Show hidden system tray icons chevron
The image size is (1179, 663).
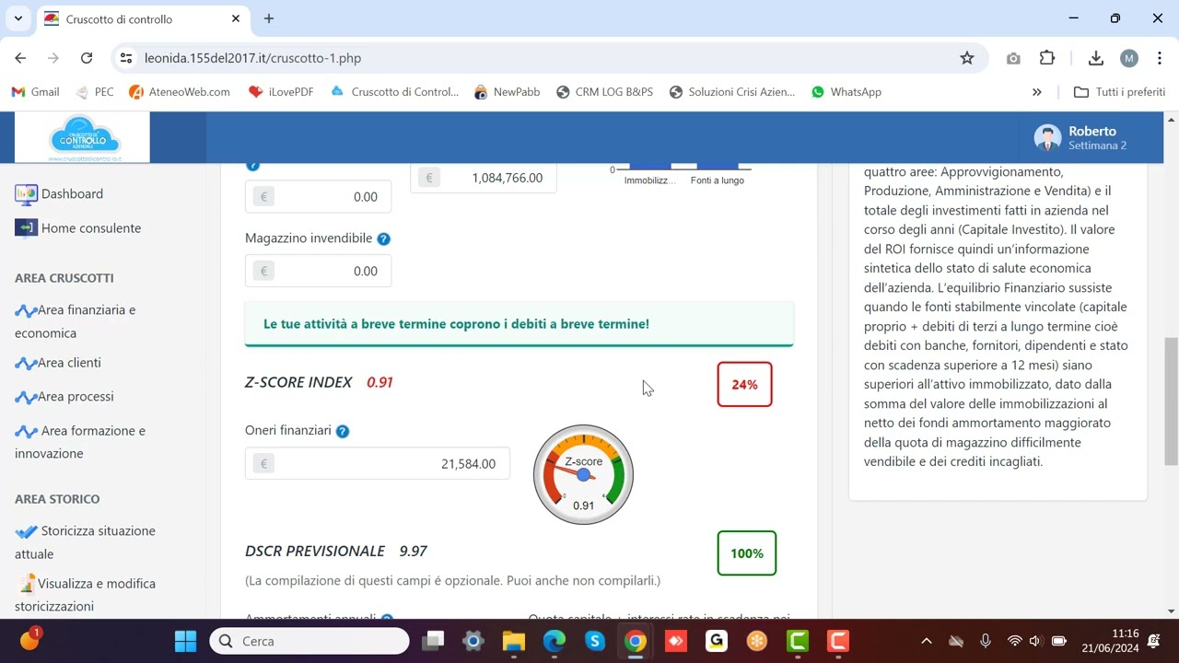[x=927, y=641]
